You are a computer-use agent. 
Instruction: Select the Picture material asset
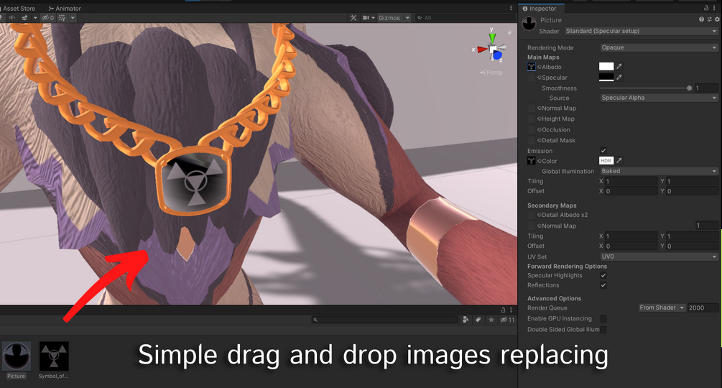coord(17,361)
